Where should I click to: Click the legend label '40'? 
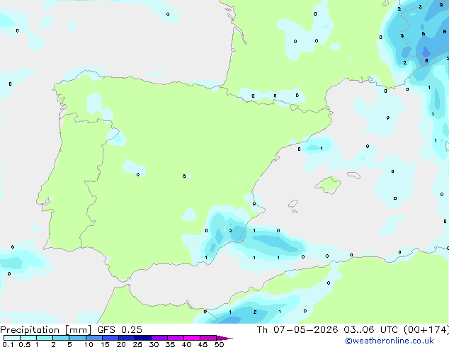click(186, 344)
